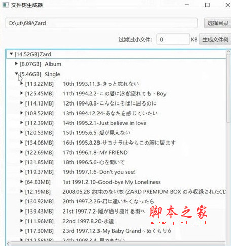The width and height of the screenshot is (231, 246).
Task: Expand the 2008.05.28 folder arrow
Action: (21, 191)
